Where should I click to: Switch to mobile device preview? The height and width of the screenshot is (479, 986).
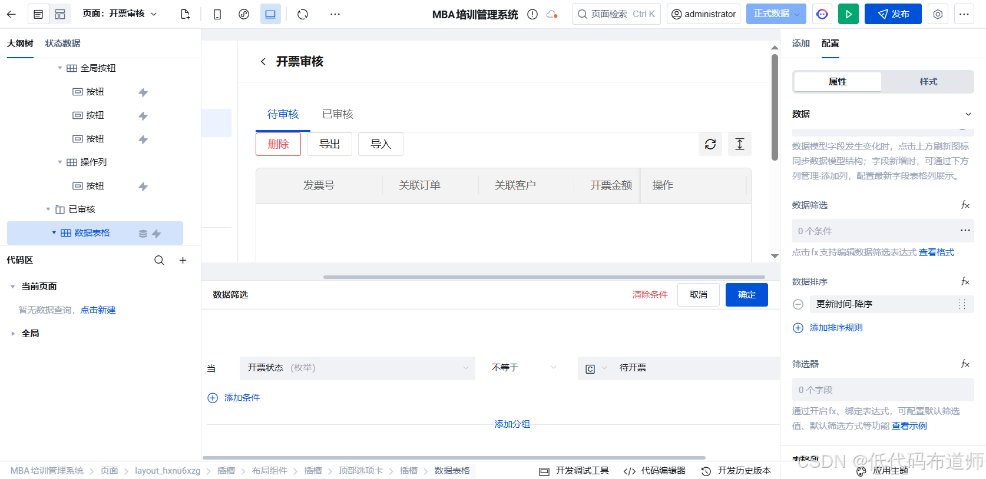(217, 14)
